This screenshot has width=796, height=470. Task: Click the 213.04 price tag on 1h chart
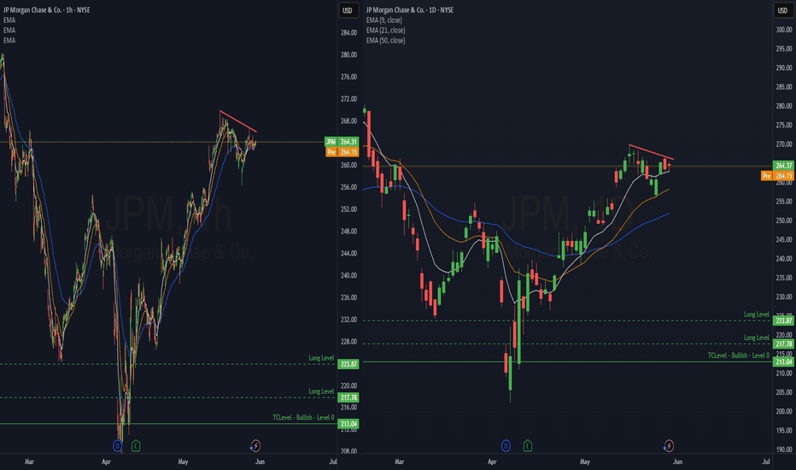(x=348, y=424)
